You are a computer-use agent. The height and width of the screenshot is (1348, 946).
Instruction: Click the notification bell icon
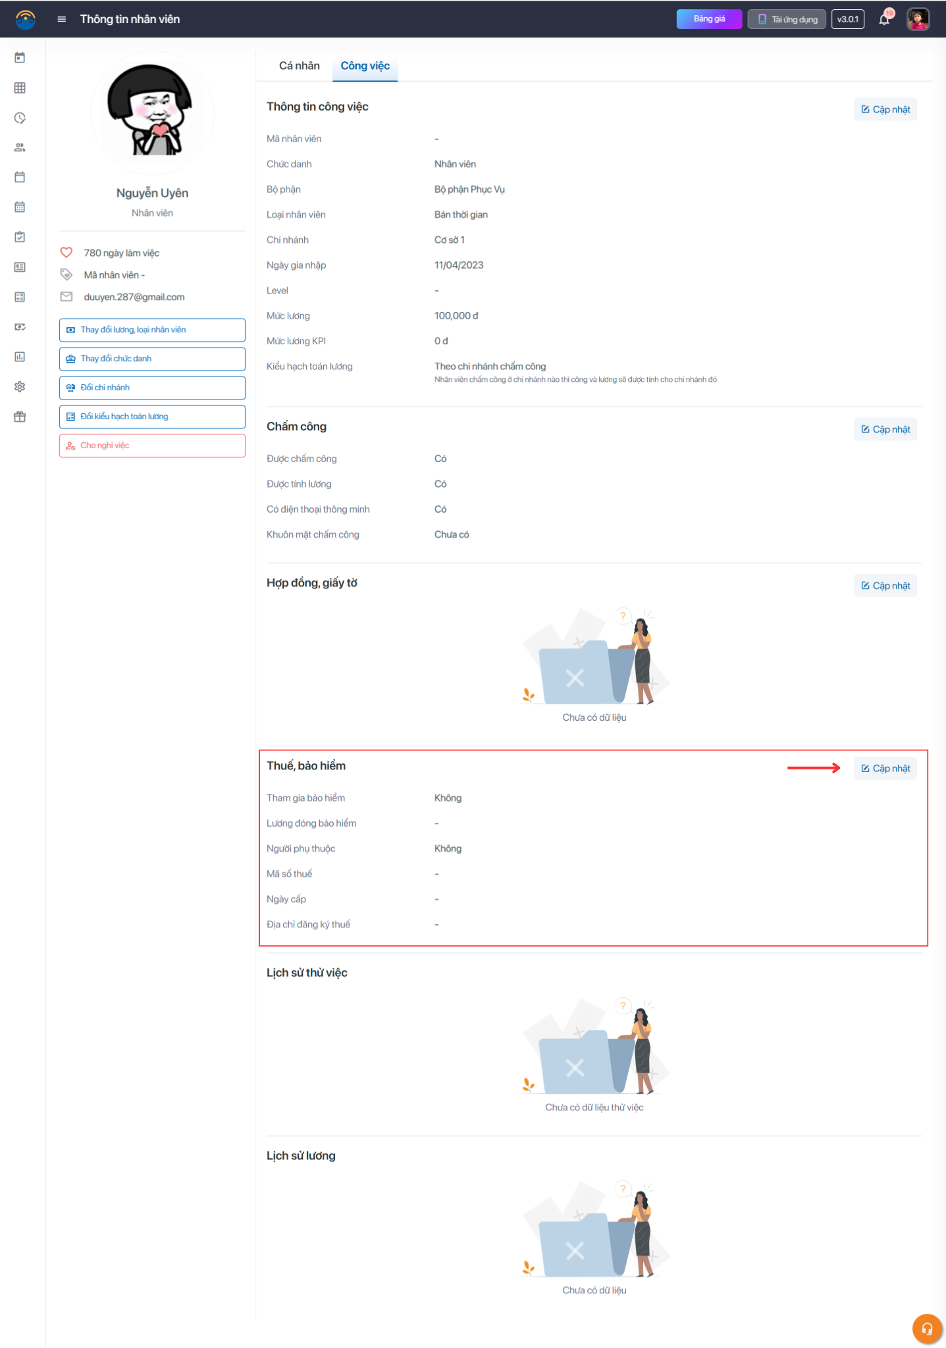[884, 19]
